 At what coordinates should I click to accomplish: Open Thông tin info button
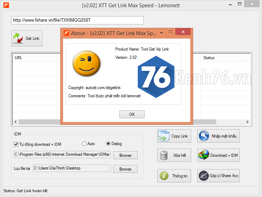click(x=174, y=176)
